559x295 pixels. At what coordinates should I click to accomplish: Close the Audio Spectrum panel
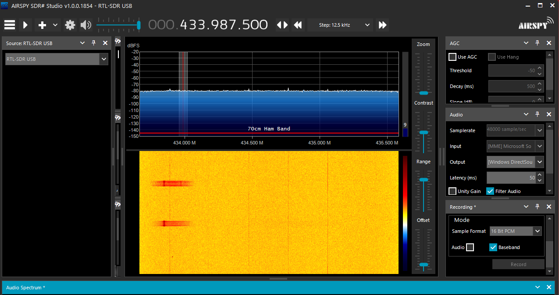click(549, 288)
